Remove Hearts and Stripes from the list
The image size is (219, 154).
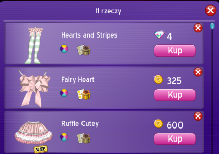[x=198, y=28]
